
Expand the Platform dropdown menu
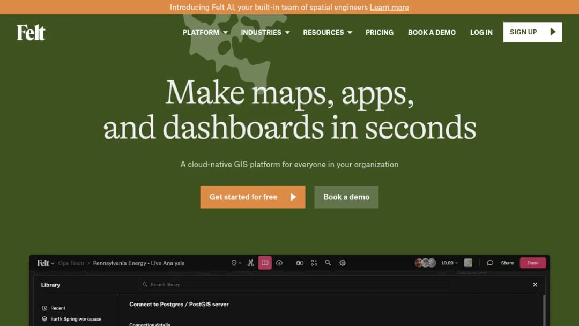(205, 33)
